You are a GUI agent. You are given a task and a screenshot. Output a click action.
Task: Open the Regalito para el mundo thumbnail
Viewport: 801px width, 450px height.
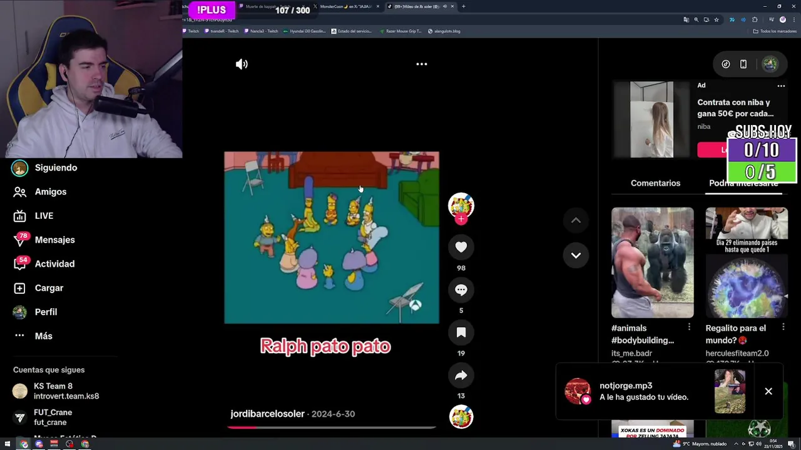pos(747,262)
